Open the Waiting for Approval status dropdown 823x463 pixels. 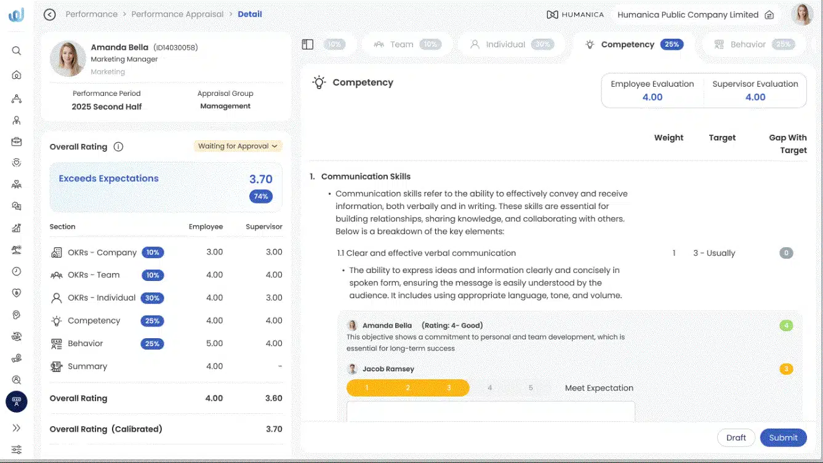237,146
